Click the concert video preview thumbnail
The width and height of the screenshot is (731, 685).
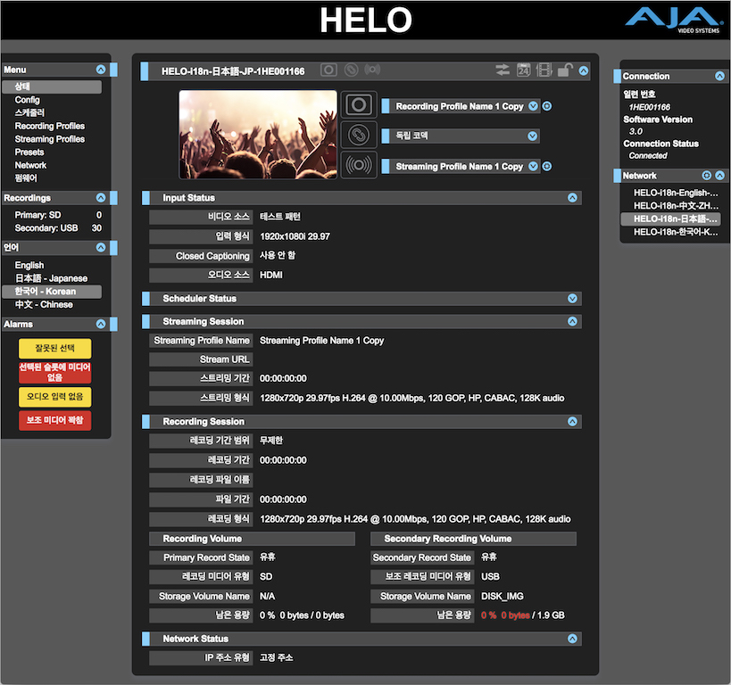click(258, 135)
